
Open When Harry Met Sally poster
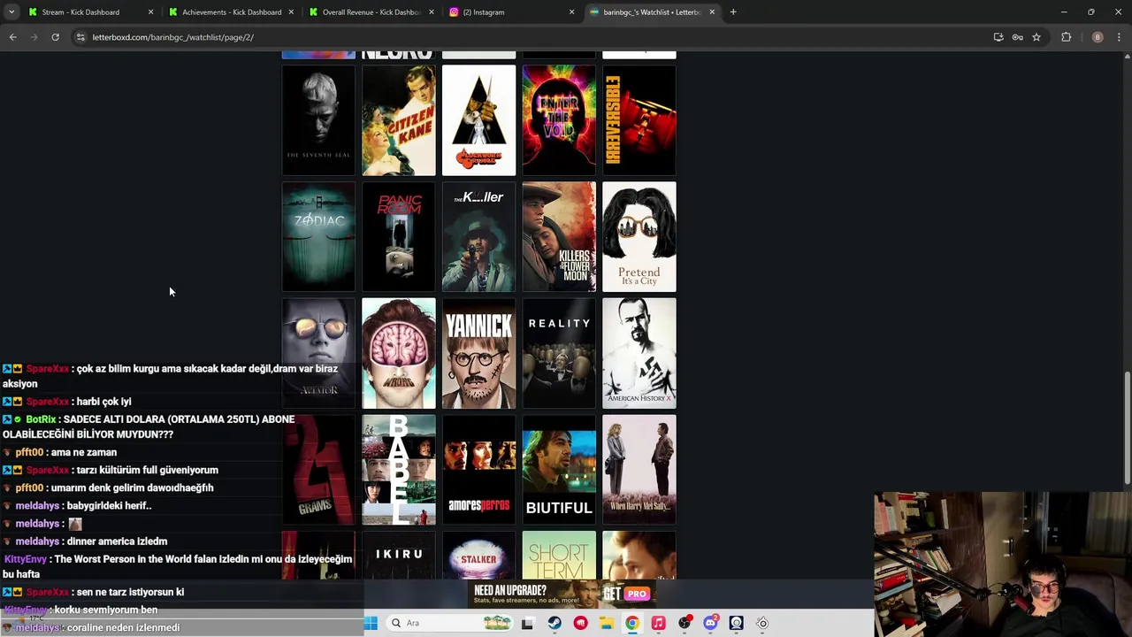[x=639, y=471]
